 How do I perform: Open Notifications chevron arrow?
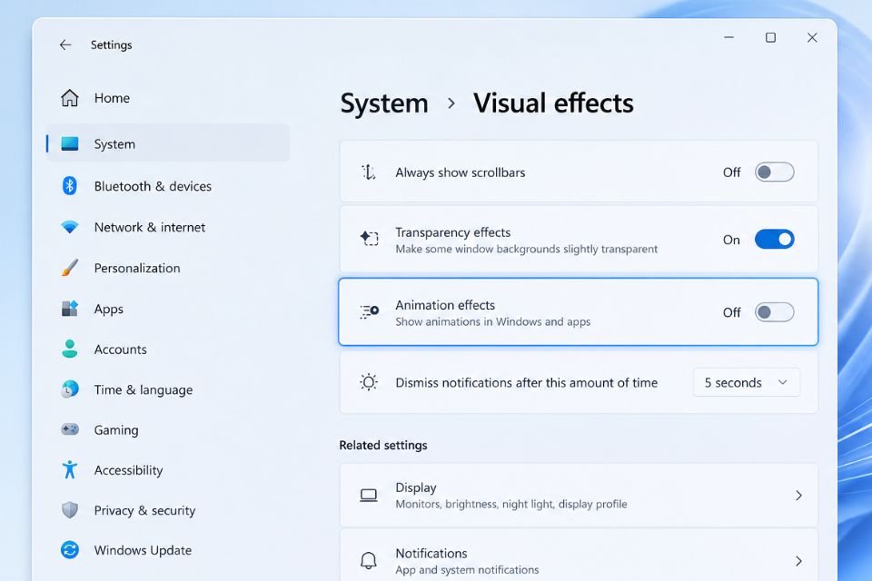pos(798,560)
